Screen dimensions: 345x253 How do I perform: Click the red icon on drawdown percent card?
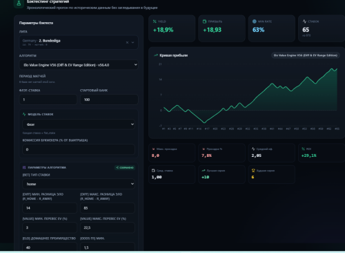click(204, 149)
